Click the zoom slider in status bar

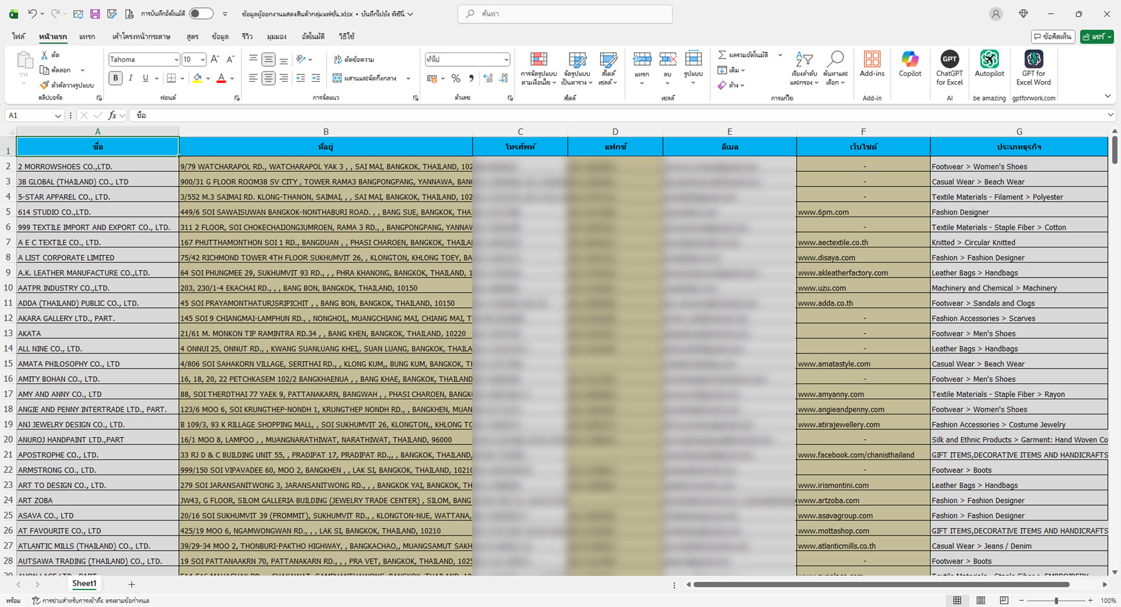(1056, 601)
